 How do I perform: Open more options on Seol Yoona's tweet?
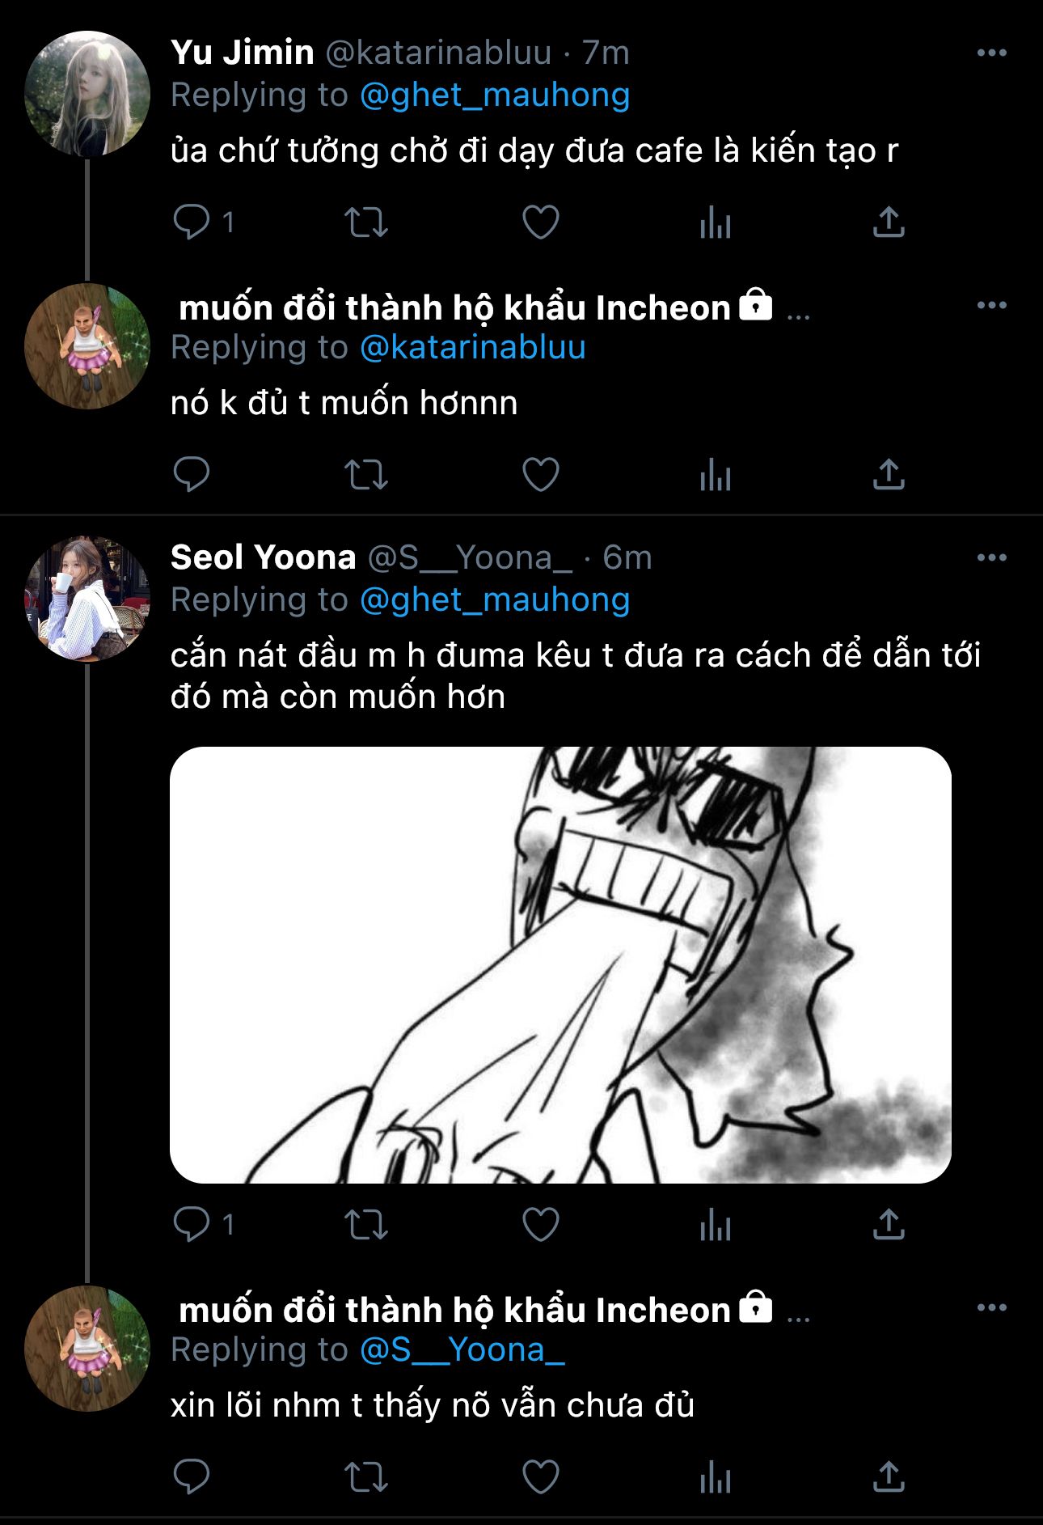(x=991, y=558)
